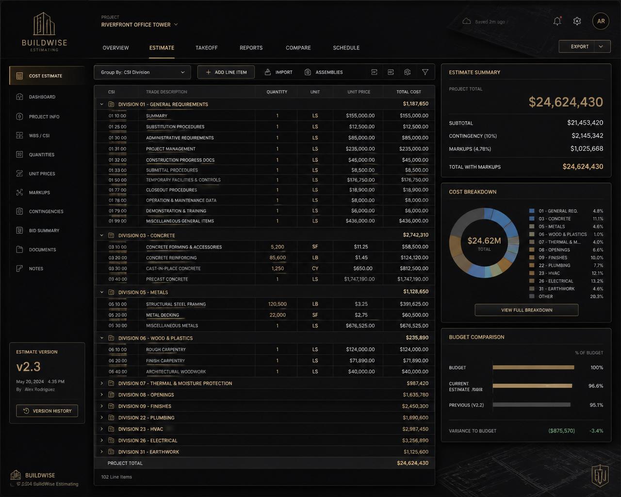The height and width of the screenshot is (497, 621).
Task: Click Cast-In-Place Concrete row description
Action: point(173,268)
